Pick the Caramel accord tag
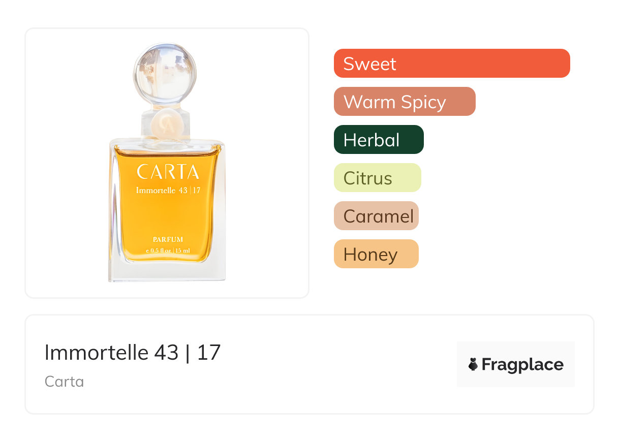Image resolution: width=619 pixels, height=439 pixels. coord(376,216)
